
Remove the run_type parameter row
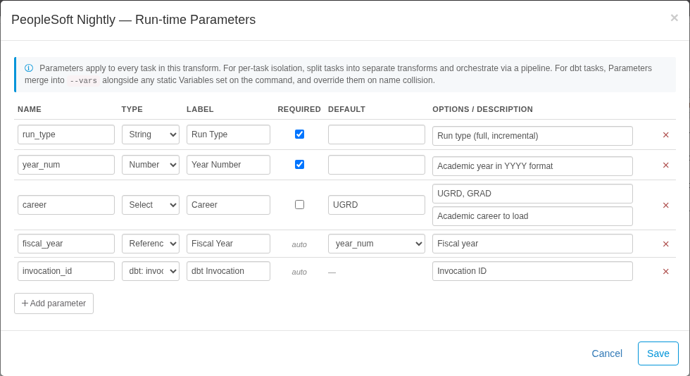coord(666,134)
